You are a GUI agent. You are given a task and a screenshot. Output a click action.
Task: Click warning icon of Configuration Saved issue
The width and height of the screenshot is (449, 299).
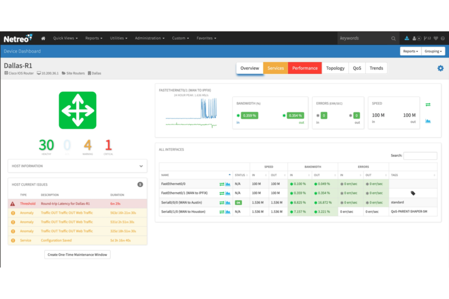pos(13,241)
